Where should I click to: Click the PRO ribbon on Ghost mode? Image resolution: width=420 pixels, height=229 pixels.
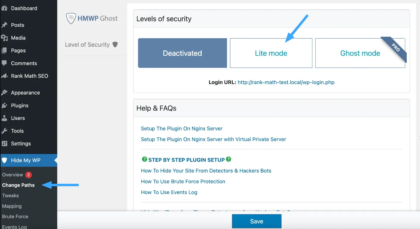(396, 48)
